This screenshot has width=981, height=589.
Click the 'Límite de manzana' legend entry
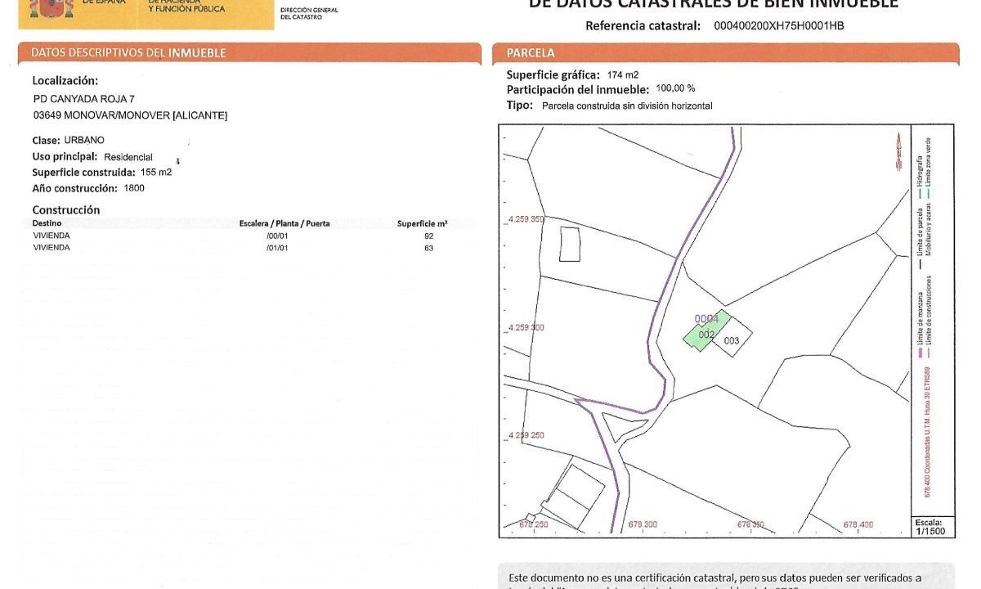click(921, 326)
